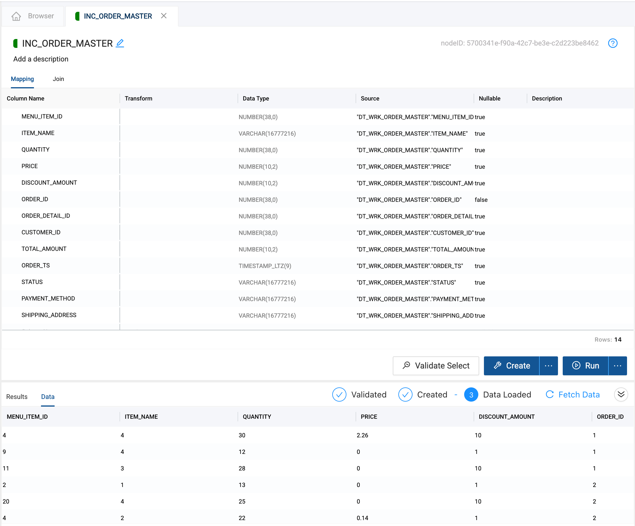Open the Run button's more options menu
635x526 pixels.
tap(618, 366)
